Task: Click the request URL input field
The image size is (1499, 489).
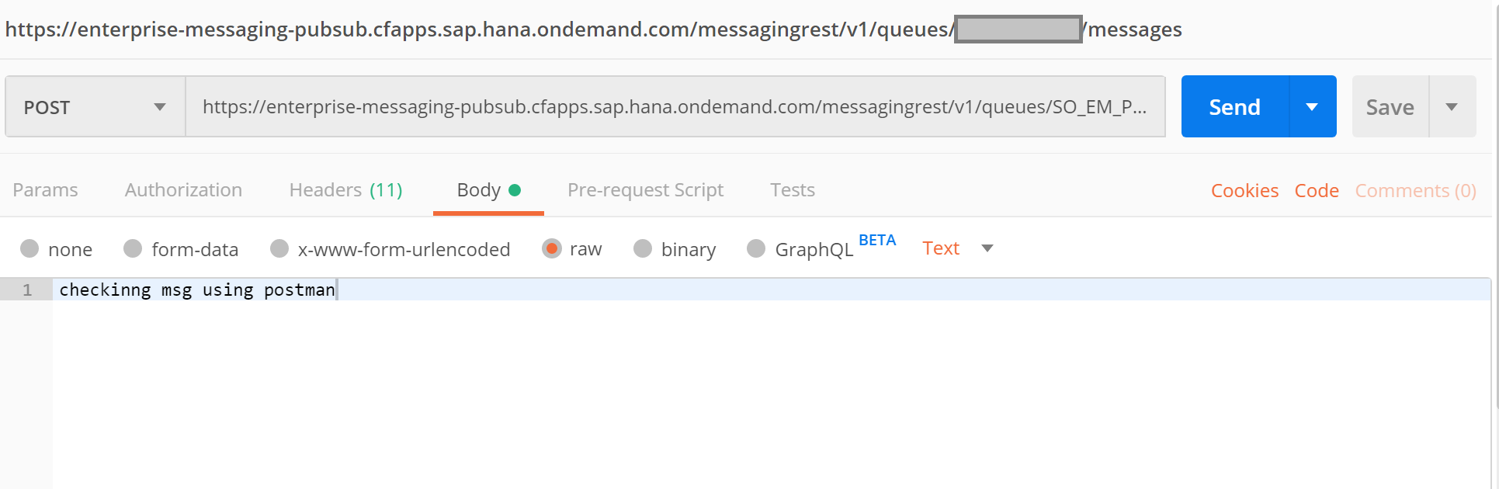Action: point(675,106)
